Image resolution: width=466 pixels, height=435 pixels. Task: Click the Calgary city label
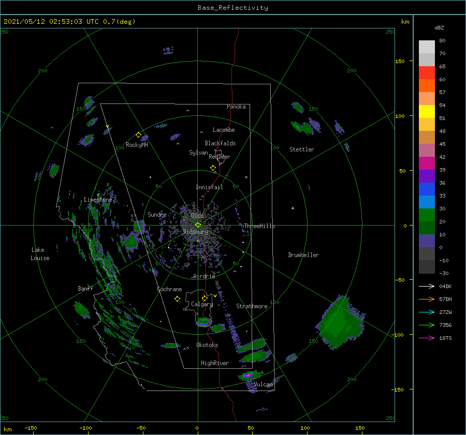pyautogui.click(x=202, y=304)
